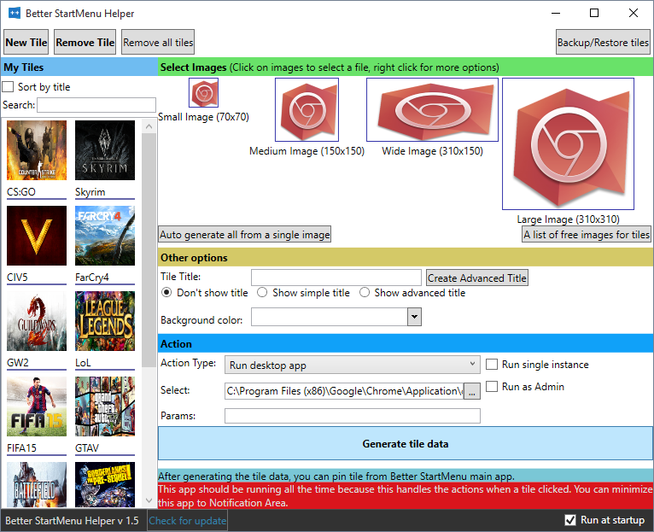The image size is (654, 532).
Task: Click the Backup/Restore tiles button
Action: point(603,43)
